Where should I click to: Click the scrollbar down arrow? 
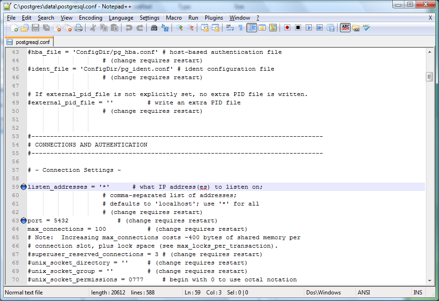coord(430,280)
